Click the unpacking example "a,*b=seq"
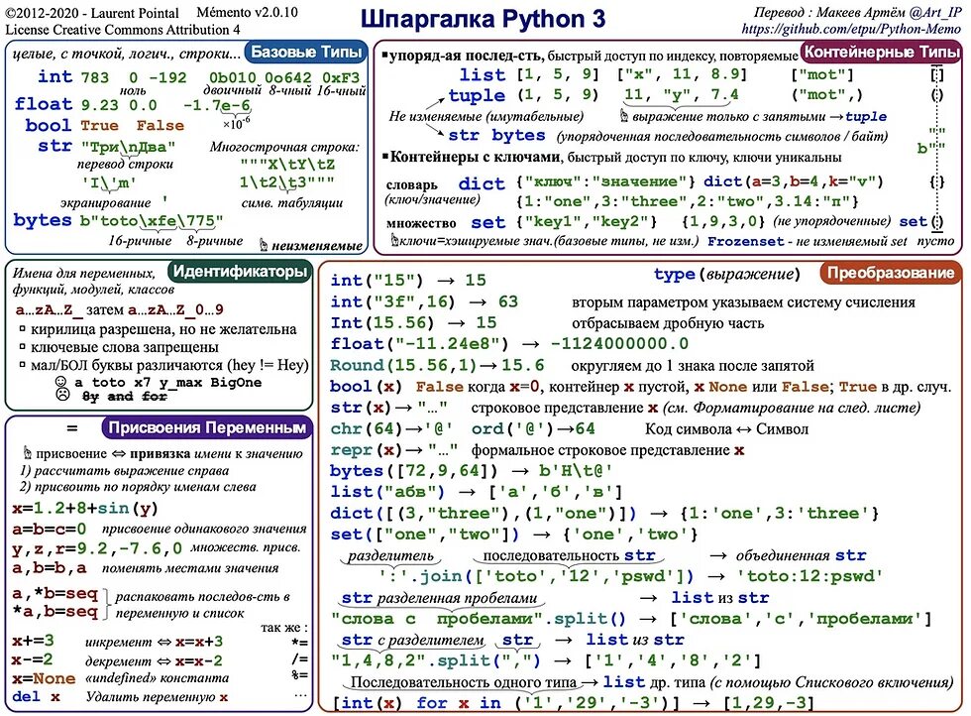971x716 pixels. click(x=54, y=594)
